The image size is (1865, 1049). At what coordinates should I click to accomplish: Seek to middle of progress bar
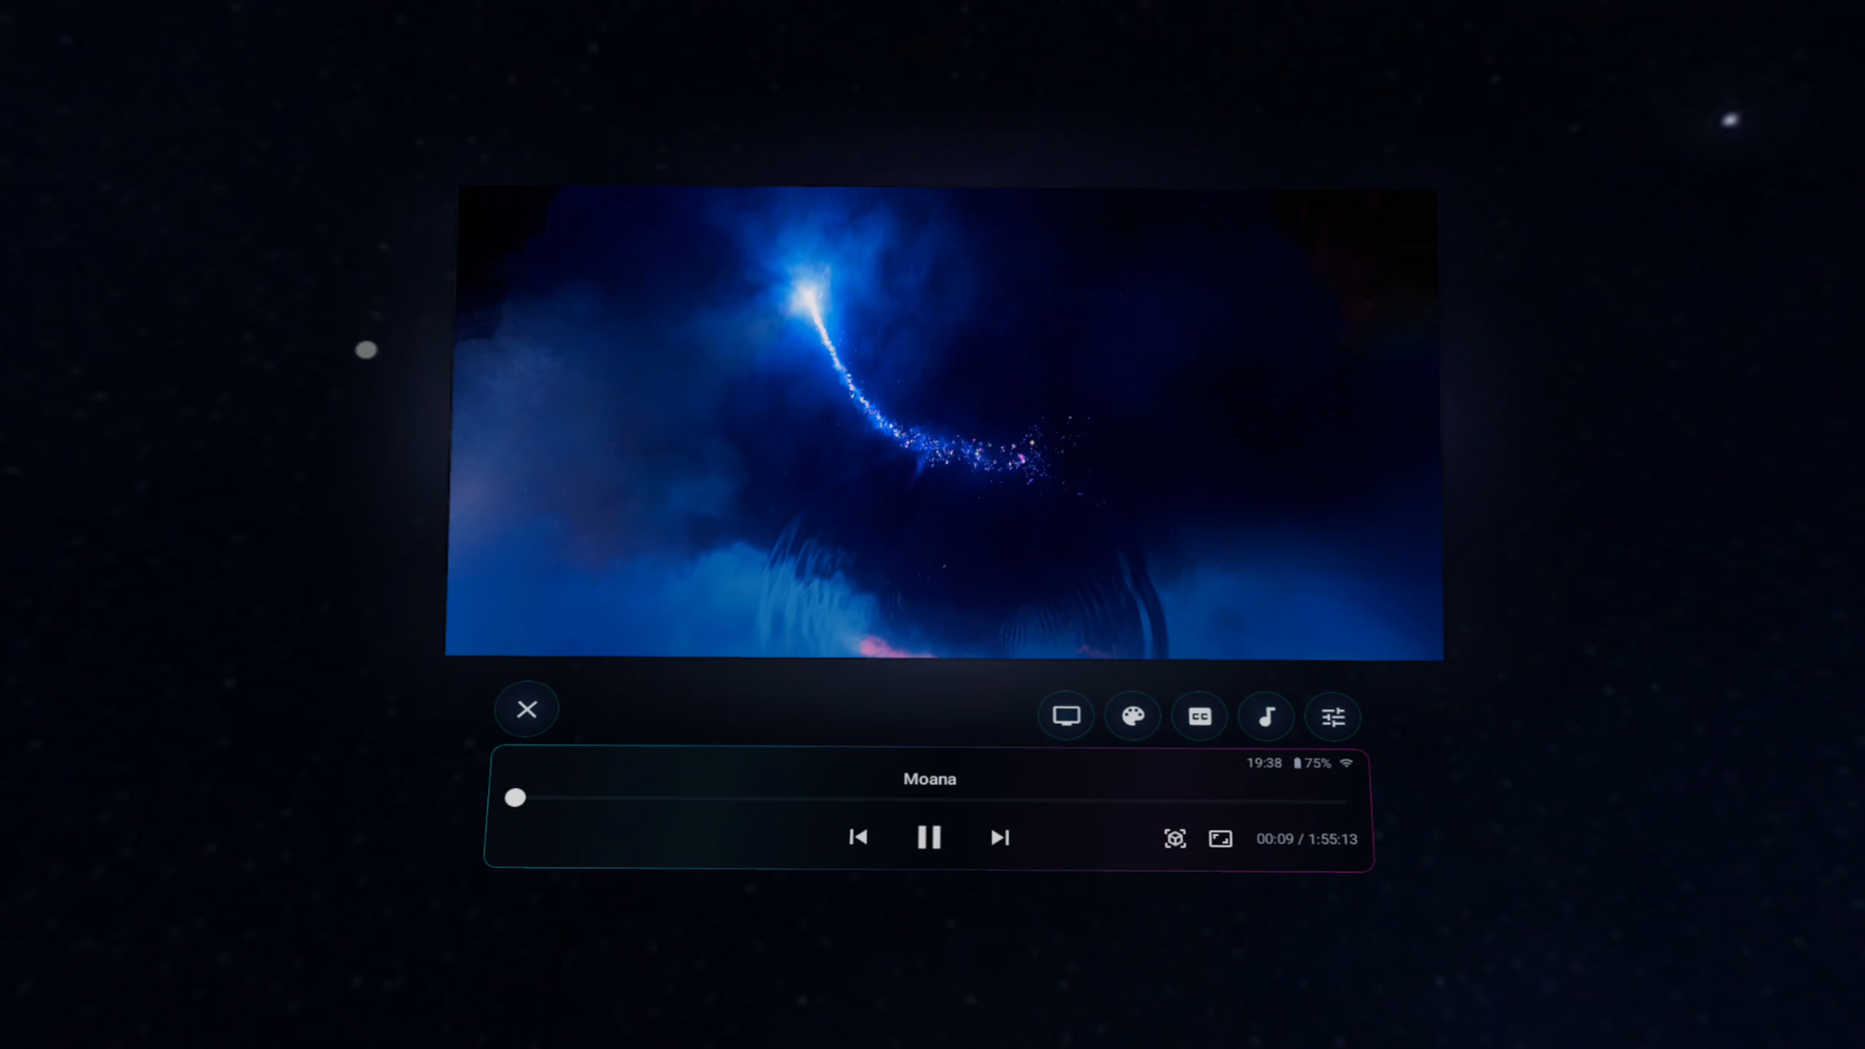coord(931,800)
